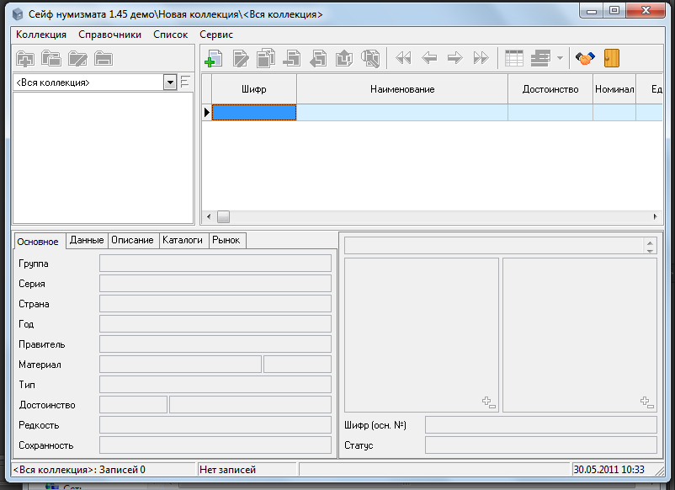The height and width of the screenshot is (490, 675).
Task: Click the exit door icon
Action: pyautogui.click(x=612, y=58)
